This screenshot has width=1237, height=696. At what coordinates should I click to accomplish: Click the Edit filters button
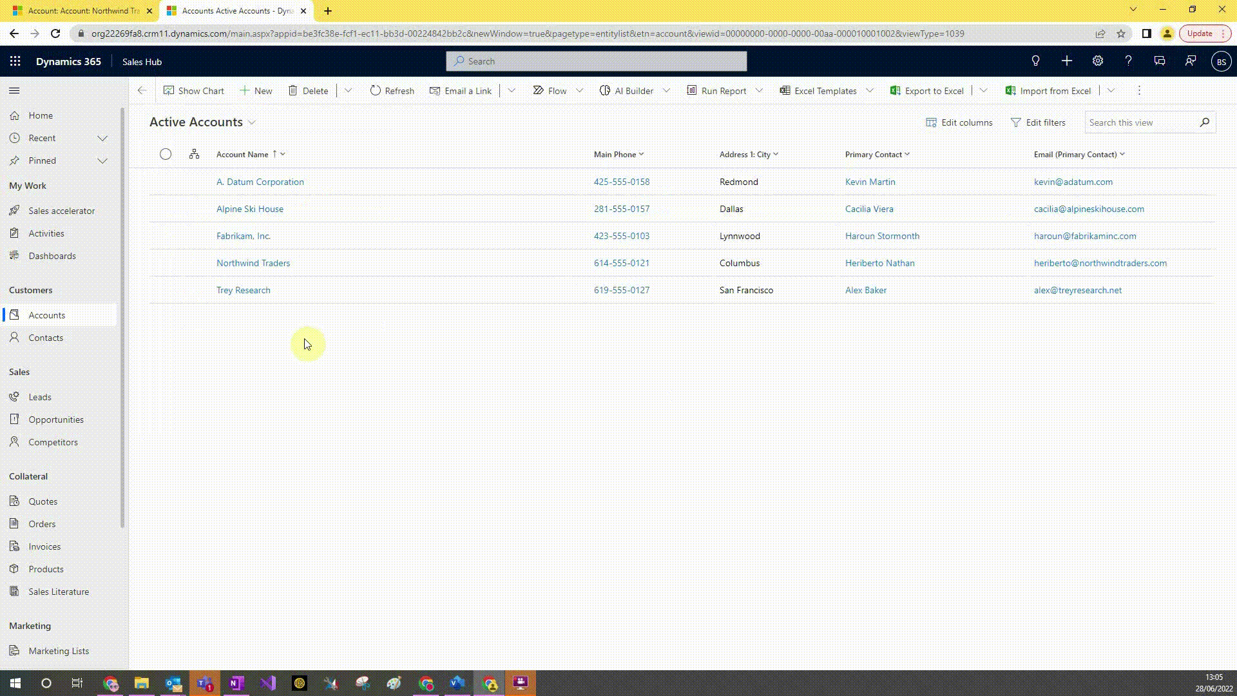1038,122
